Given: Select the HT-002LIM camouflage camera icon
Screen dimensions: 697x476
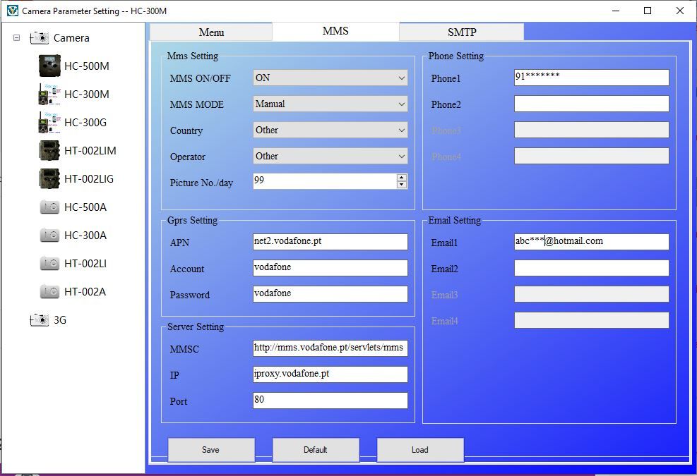Looking at the screenshot, I should point(49,151).
